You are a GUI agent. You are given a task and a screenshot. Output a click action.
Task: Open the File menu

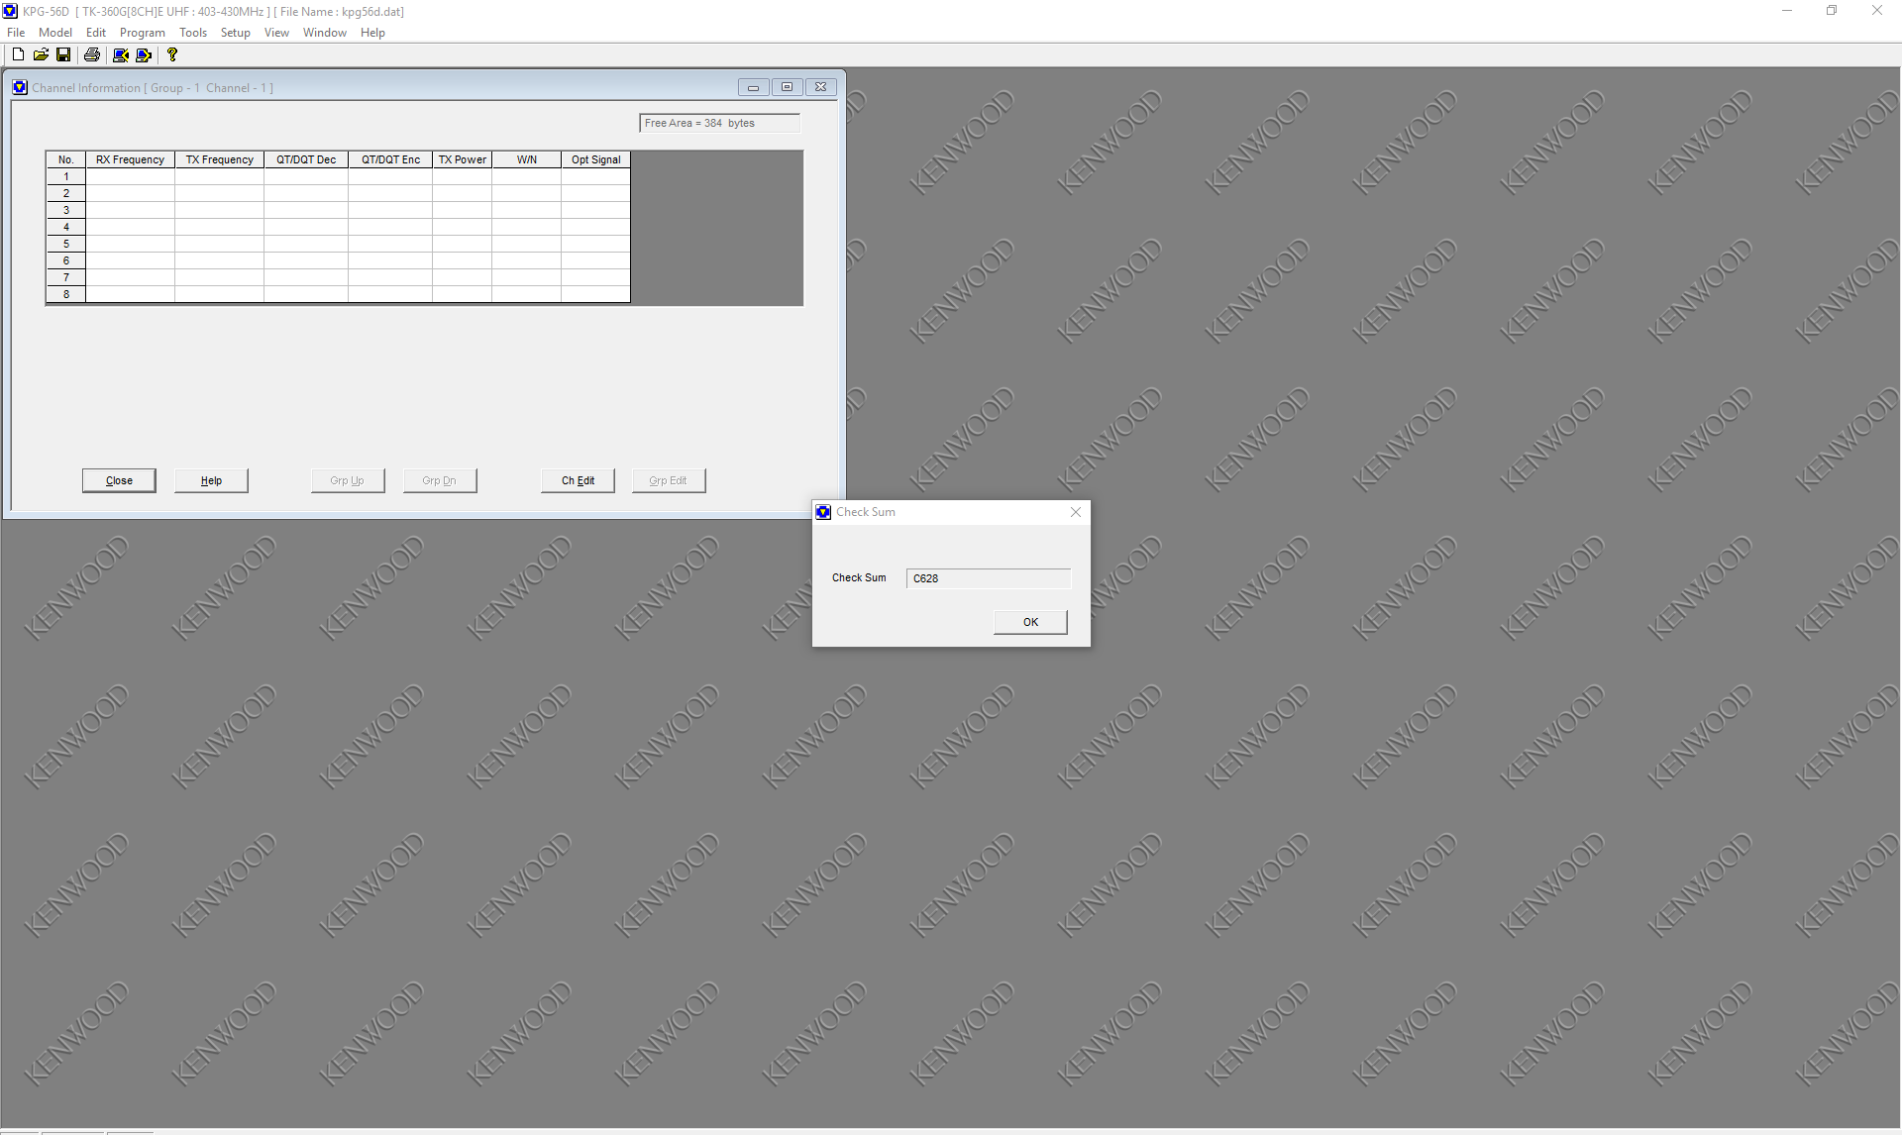pyautogui.click(x=16, y=33)
